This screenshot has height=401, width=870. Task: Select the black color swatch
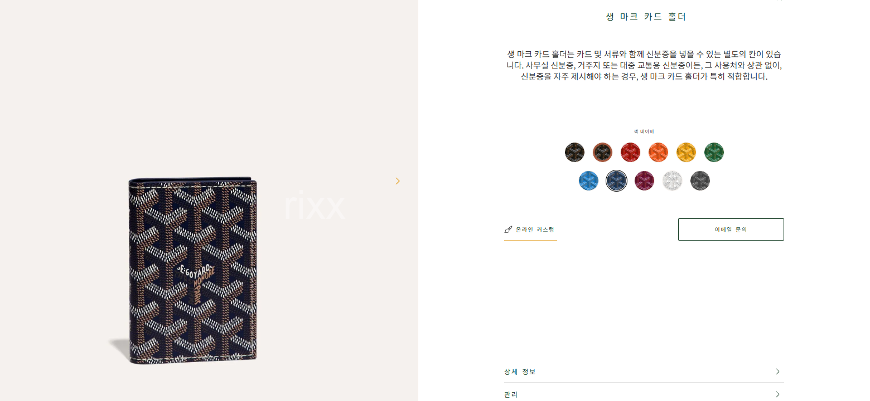coord(574,152)
